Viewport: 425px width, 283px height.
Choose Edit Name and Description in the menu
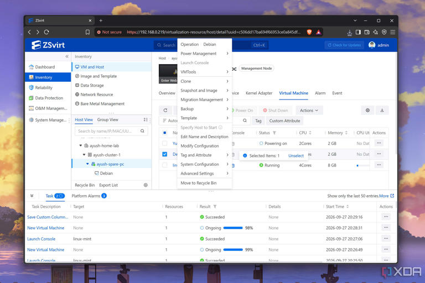(x=204, y=137)
